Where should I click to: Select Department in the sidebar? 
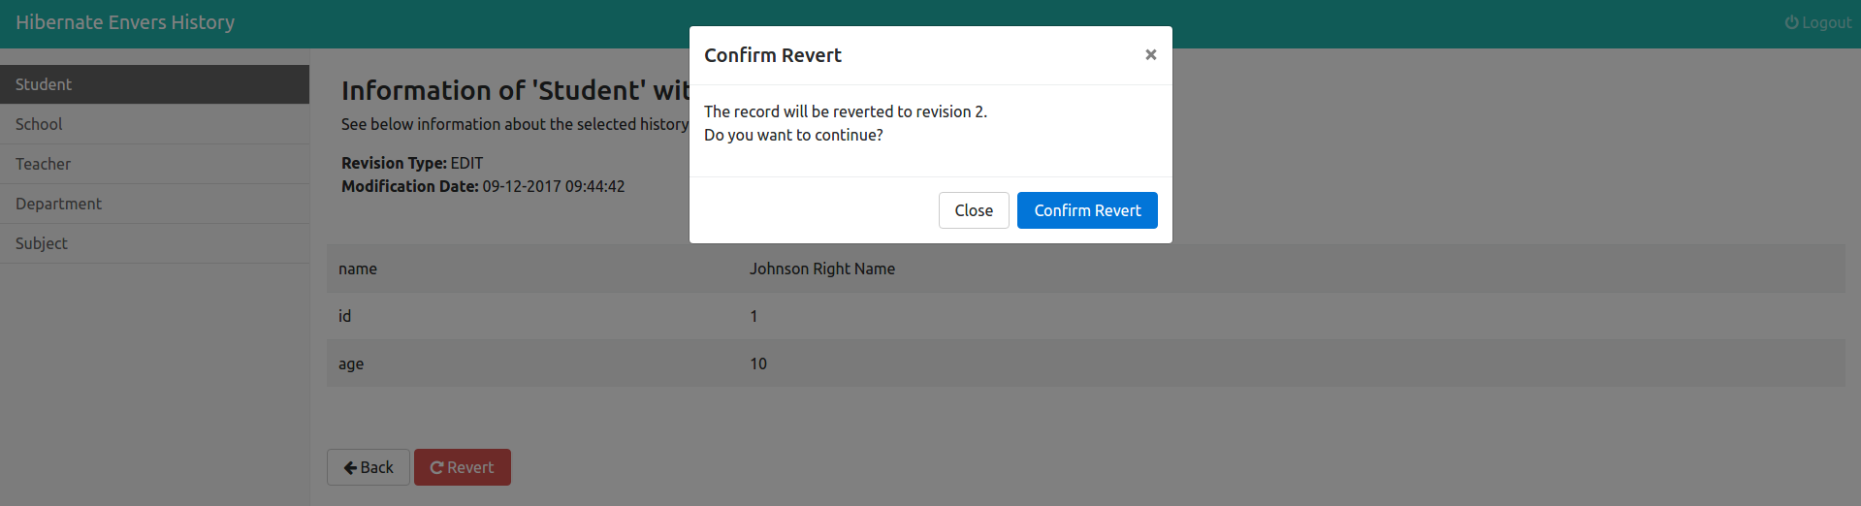tap(155, 204)
